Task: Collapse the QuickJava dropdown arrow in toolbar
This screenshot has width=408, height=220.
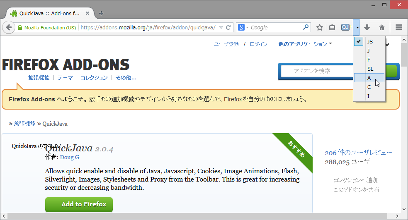Action: click(x=357, y=27)
